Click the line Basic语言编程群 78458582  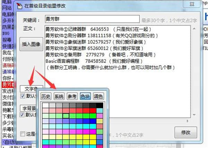pos(94,61)
